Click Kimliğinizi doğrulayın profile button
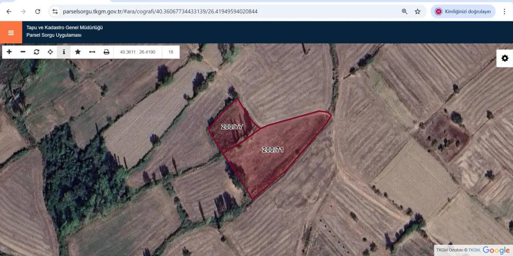Image resolution: width=513 pixels, height=256 pixels. pyautogui.click(x=463, y=11)
